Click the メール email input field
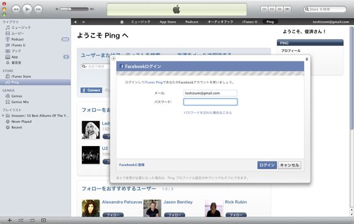354x224 pixels. [210, 93]
